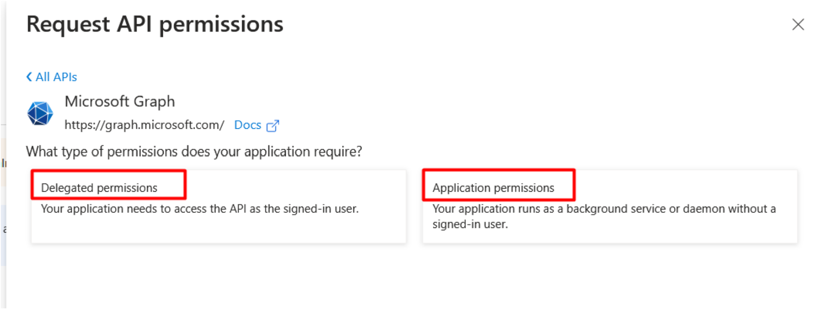Go back to All APIs list
839x310 pixels.
[x=56, y=77]
